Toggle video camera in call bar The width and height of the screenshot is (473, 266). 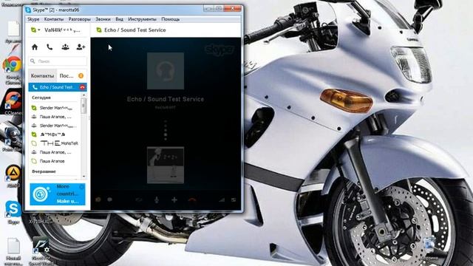[139, 199]
